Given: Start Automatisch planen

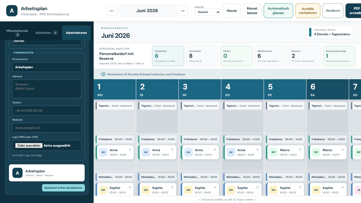Looking at the screenshot, I should click(278, 11).
